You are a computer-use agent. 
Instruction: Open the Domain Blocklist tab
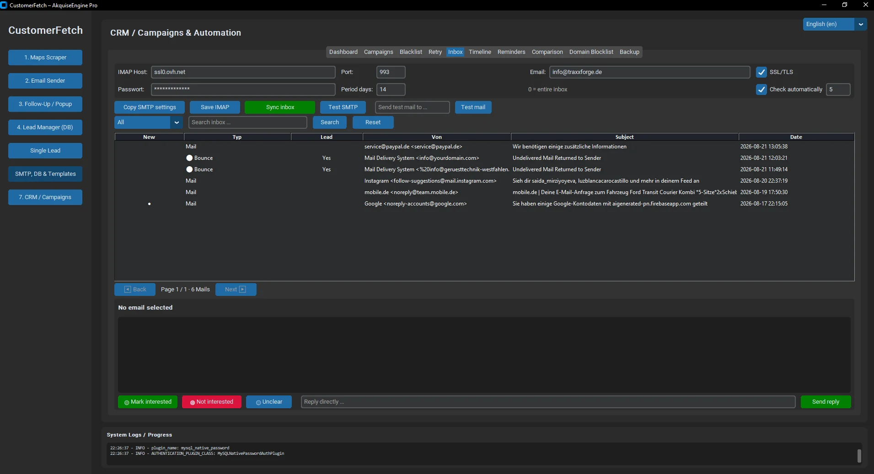[x=591, y=52]
